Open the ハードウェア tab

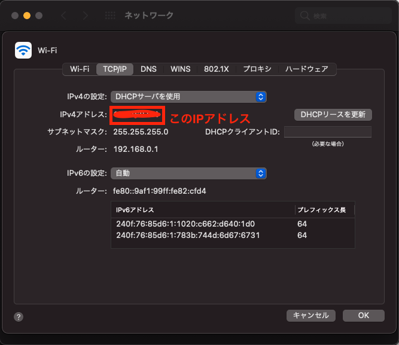[x=307, y=69]
